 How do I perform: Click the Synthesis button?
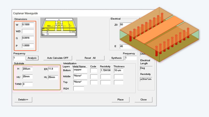tap(116, 58)
